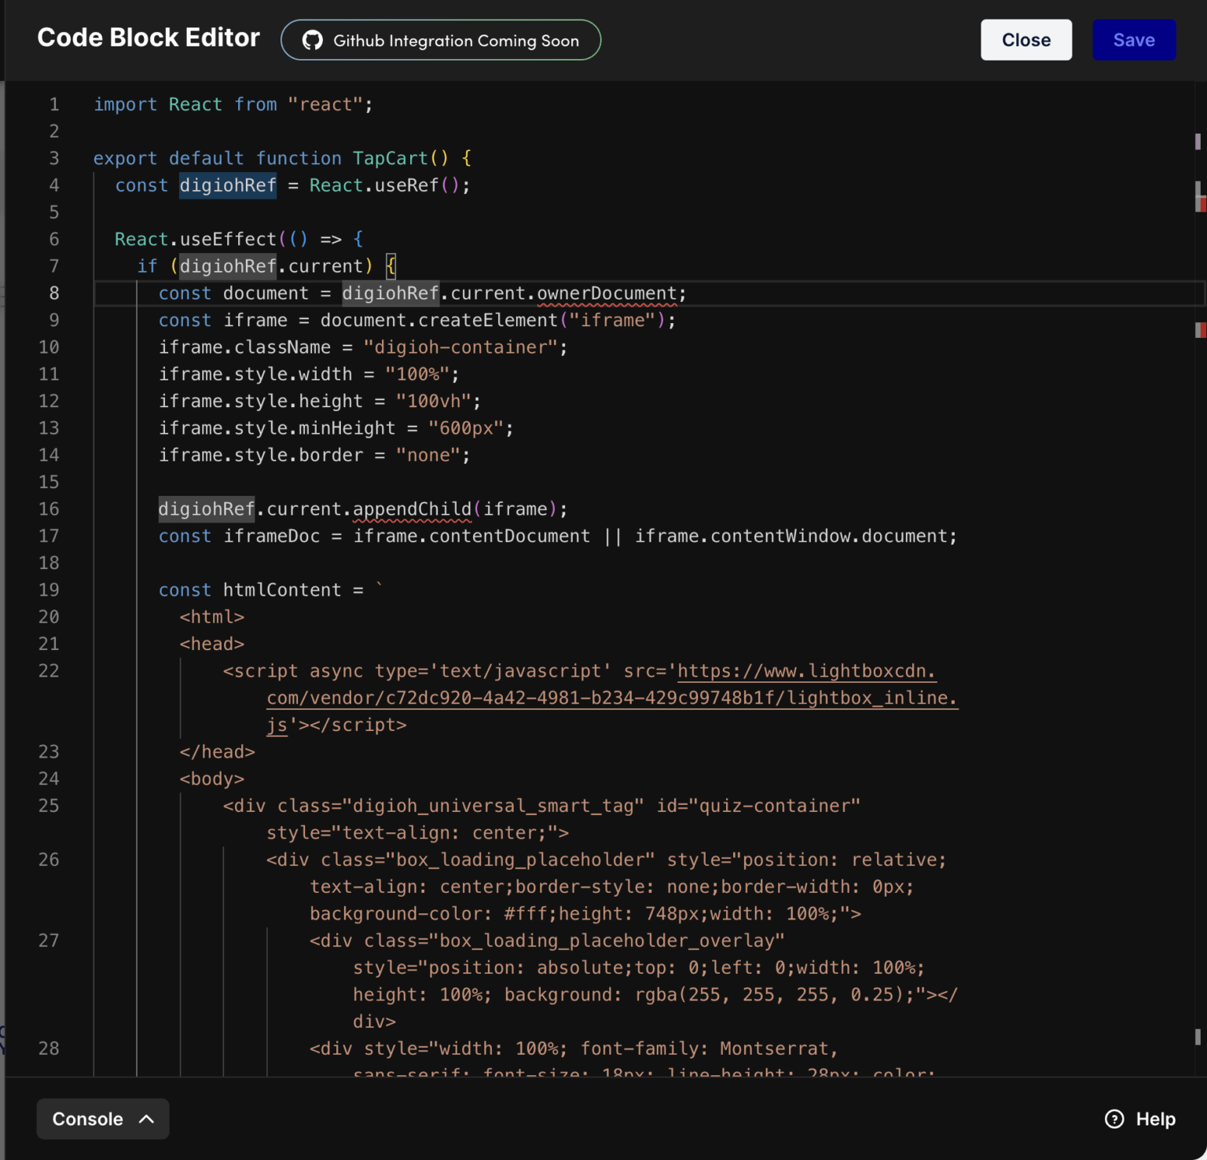Viewport: 1207px width, 1160px height.
Task: Jump to the top red error marker in scrollbar
Action: (1201, 204)
